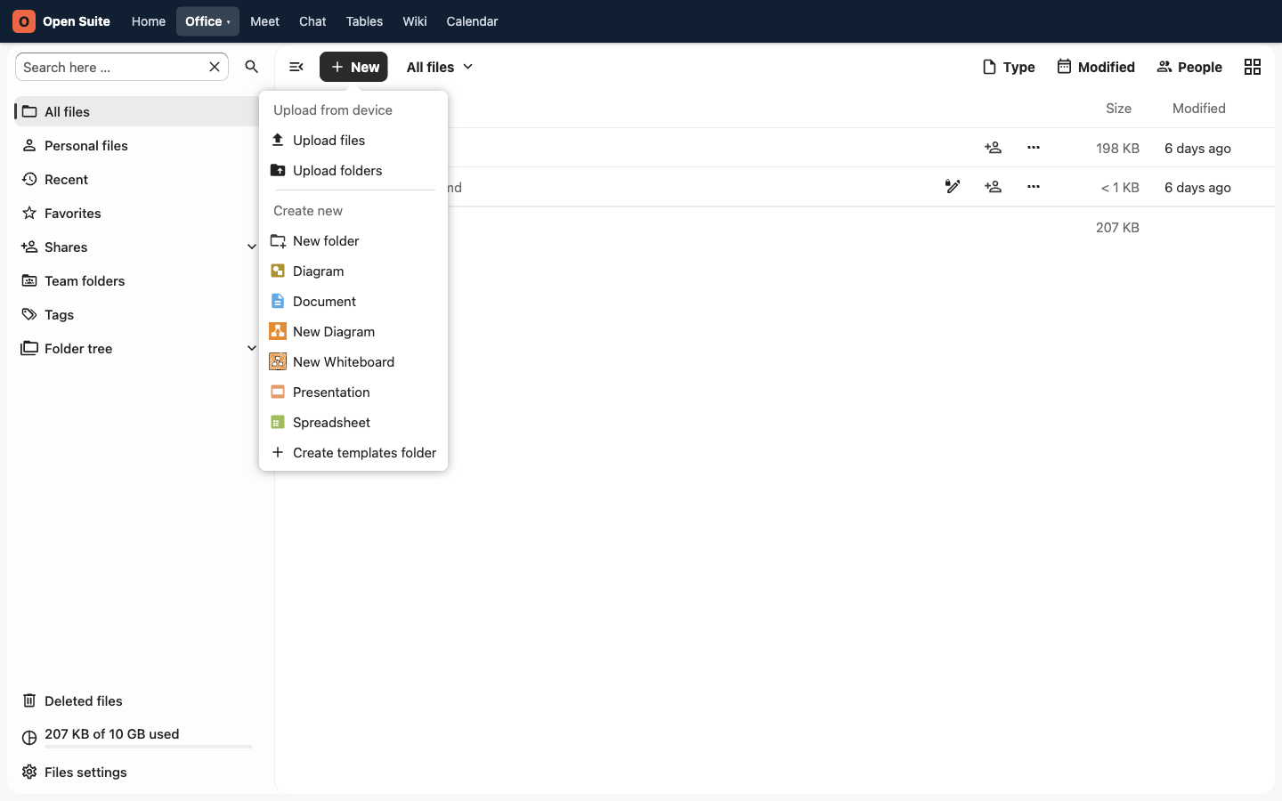Viewport: 1282px width, 801px height.
Task: Click the orange Presentation icon
Action: tap(278, 392)
